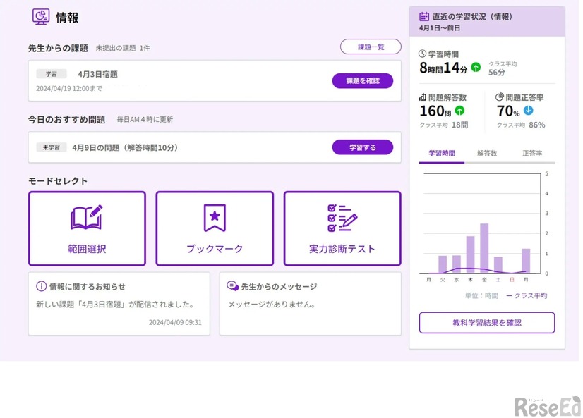Viewport: 583px width, 418px height.
Task: Open the 課題一覧 list button
Action: 371,47
